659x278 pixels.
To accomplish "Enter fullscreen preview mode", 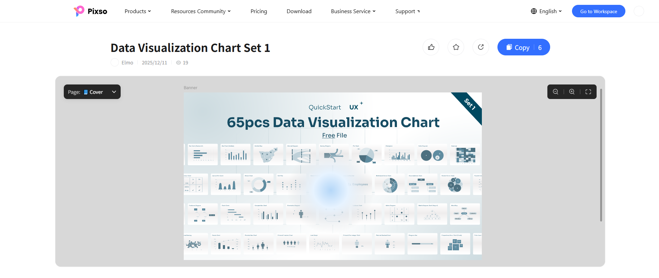I will click(x=588, y=92).
